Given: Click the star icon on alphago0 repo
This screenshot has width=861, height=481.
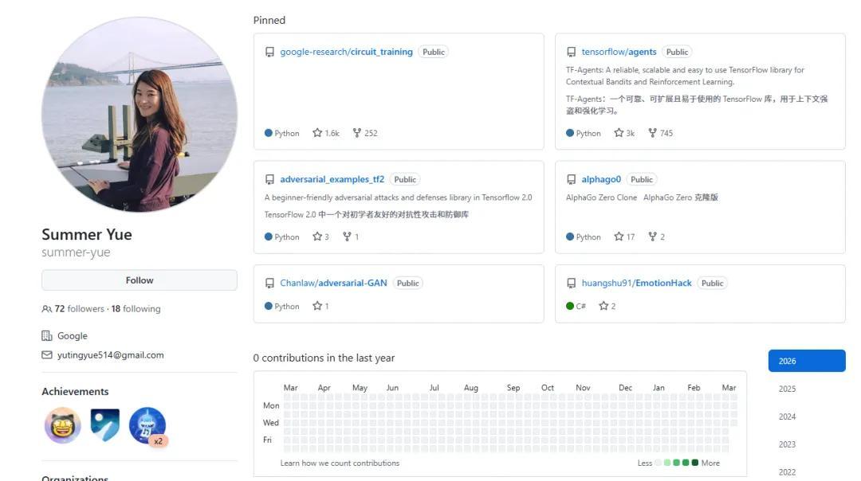Looking at the screenshot, I should (619, 237).
